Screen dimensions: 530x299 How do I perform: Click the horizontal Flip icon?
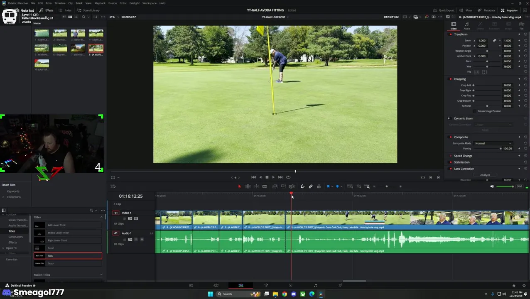[x=476, y=72]
